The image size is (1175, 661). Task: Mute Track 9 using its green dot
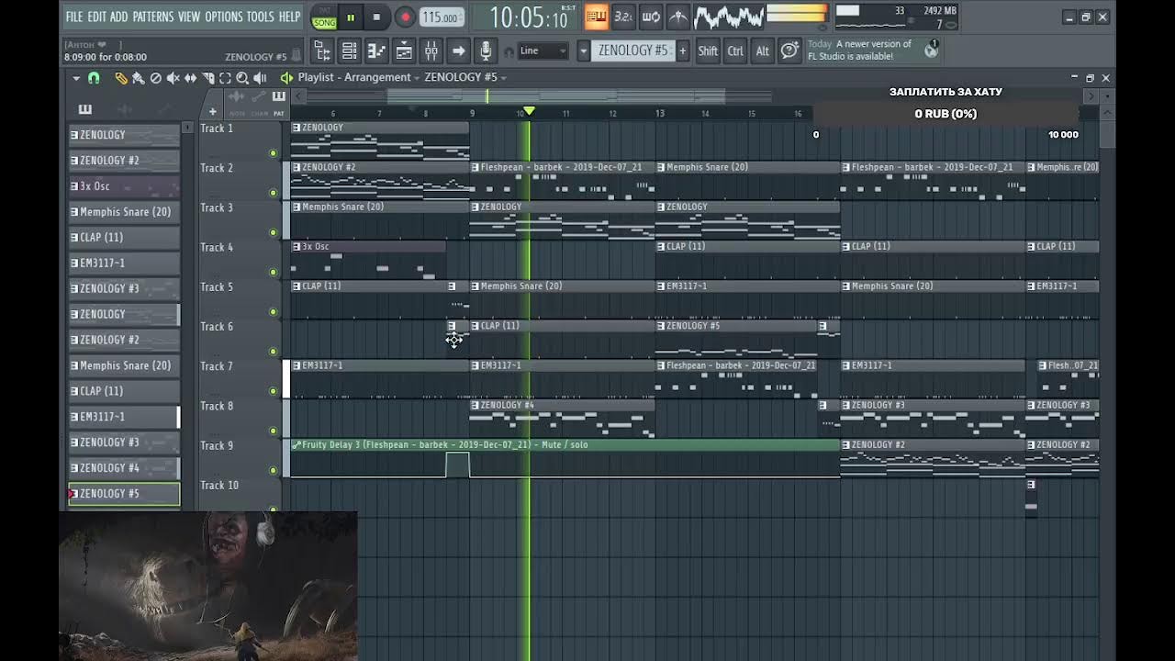pos(273,470)
